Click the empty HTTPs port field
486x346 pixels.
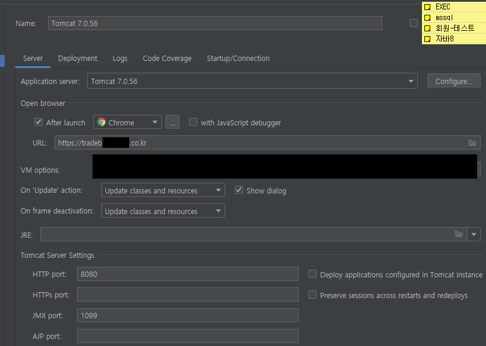tap(187, 295)
